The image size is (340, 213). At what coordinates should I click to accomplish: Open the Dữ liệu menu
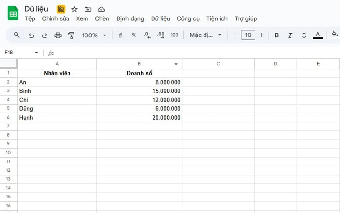click(x=160, y=18)
